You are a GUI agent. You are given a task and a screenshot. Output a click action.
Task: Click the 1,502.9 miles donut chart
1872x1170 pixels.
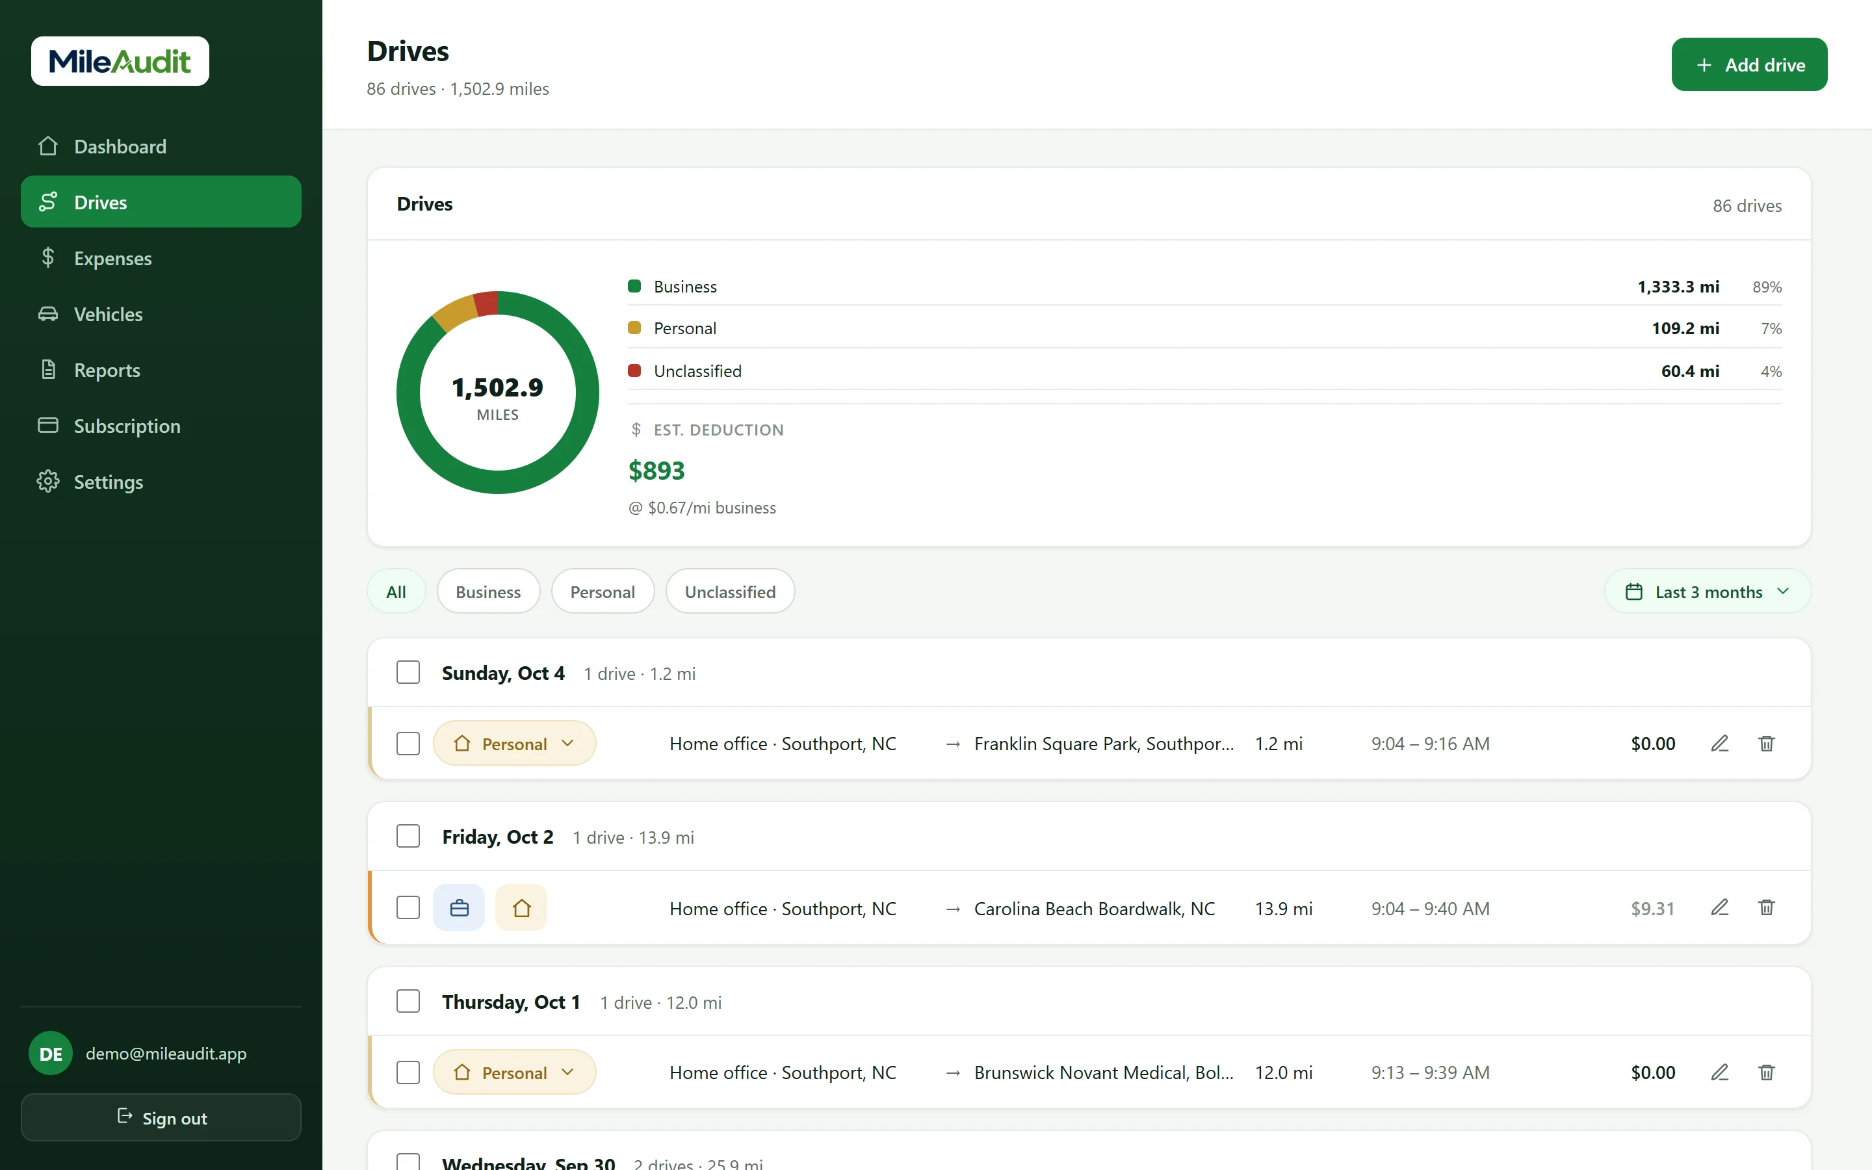[x=497, y=393]
